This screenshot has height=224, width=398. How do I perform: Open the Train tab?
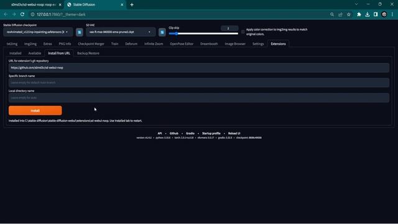pyautogui.click(x=114, y=44)
